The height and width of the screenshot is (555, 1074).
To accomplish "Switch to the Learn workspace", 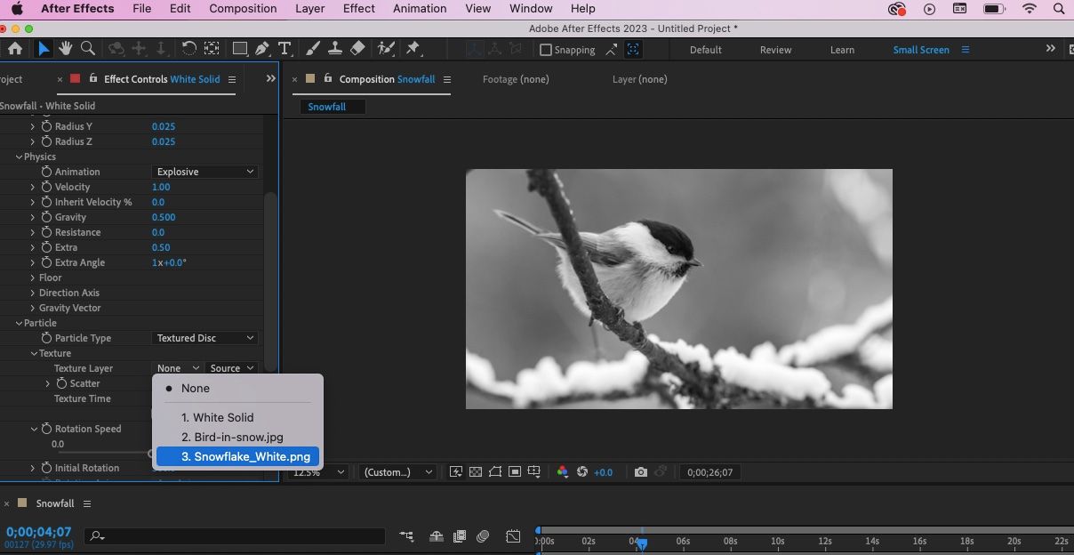I will [x=841, y=50].
